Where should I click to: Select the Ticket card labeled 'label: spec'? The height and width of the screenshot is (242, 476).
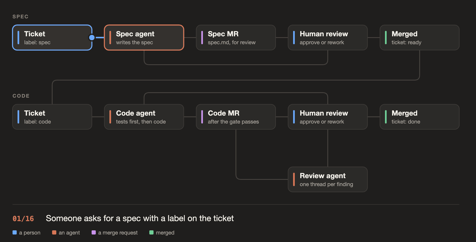(52, 37)
